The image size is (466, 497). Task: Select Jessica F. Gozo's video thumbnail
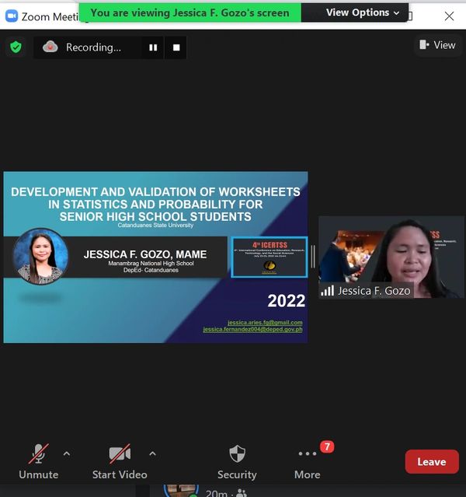pyautogui.click(x=391, y=257)
